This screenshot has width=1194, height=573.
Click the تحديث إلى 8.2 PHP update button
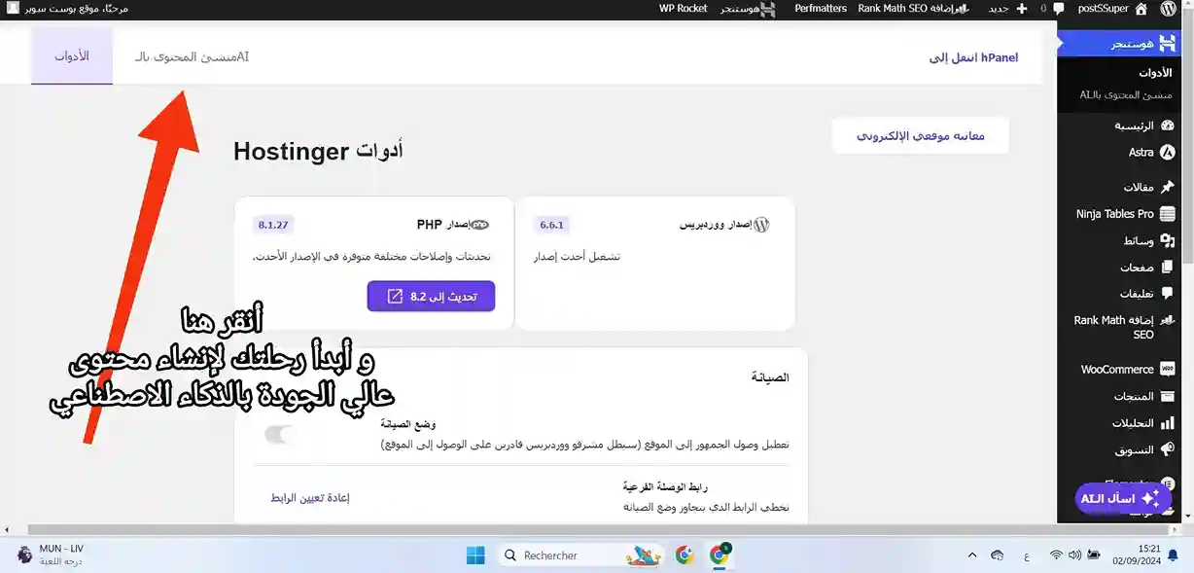click(x=432, y=296)
